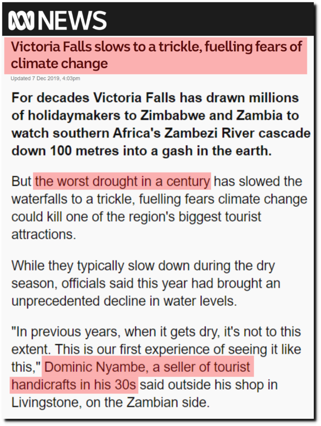Open the Victoria Falls headline link
Viewport: 321px width, 426px height.
pyautogui.click(x=156, y=55)
